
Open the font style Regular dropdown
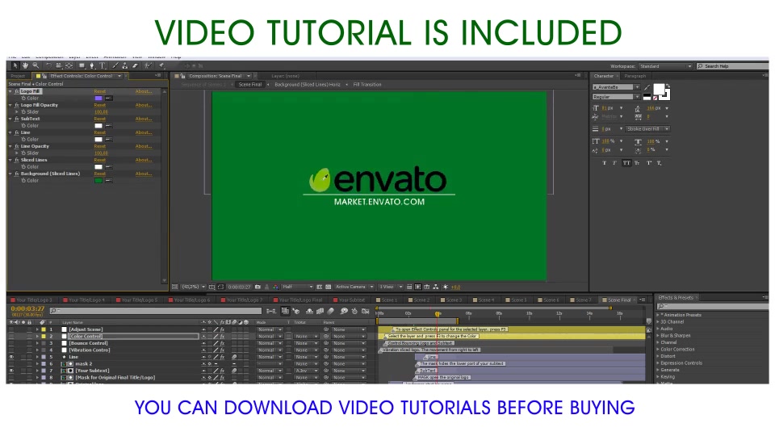click(x=616, y=97)
